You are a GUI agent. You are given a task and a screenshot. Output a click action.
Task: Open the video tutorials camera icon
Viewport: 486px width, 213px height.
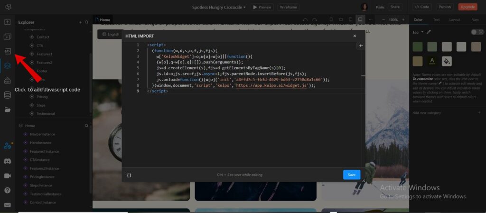point(8,176)
